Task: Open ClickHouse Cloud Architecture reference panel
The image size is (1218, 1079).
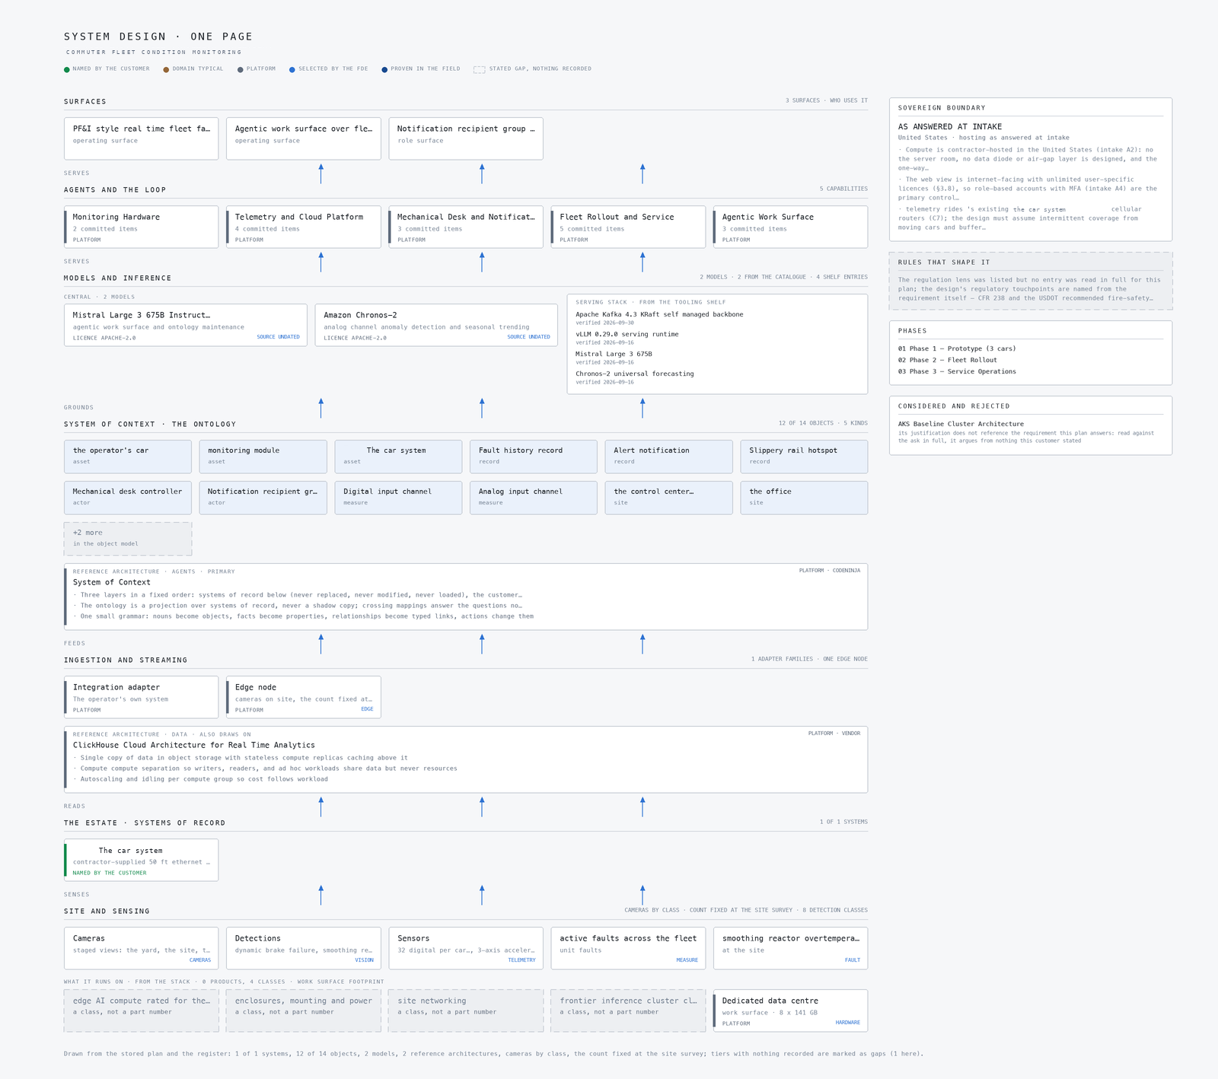Action: pyautogui.click(x=466, y=759)
